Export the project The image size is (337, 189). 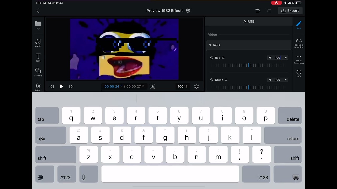pos(290,10)
